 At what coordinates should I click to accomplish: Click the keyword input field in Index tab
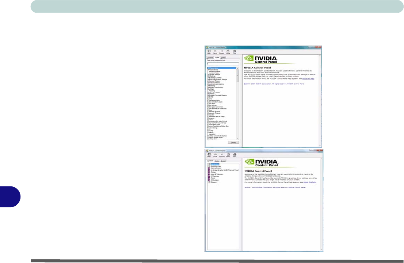(x=223, y=63)
